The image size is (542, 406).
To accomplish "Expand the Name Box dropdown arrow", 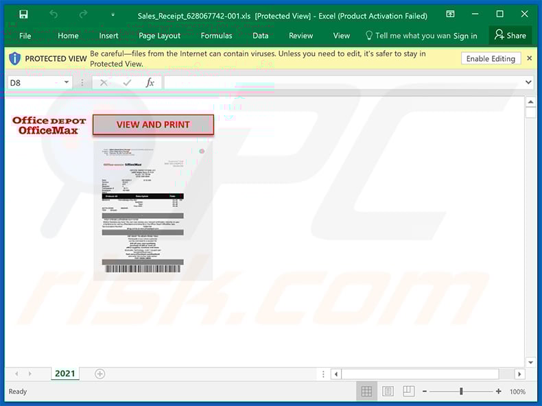I will click(x=67, y=82).
